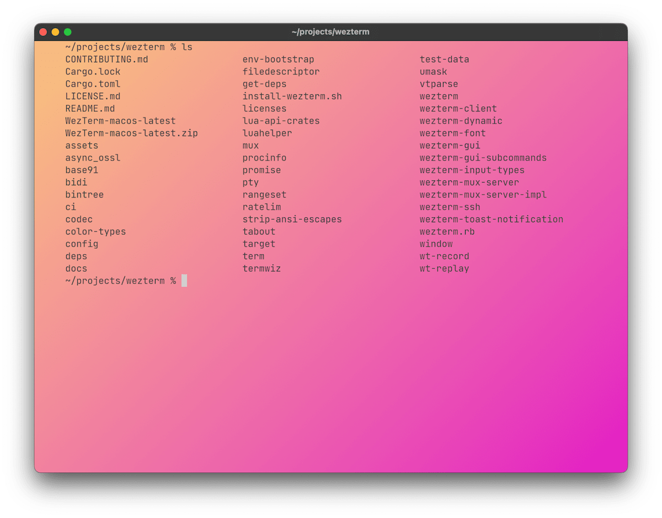
Task: Click the window title in the title bar
Action: click(x=330, y=32)
